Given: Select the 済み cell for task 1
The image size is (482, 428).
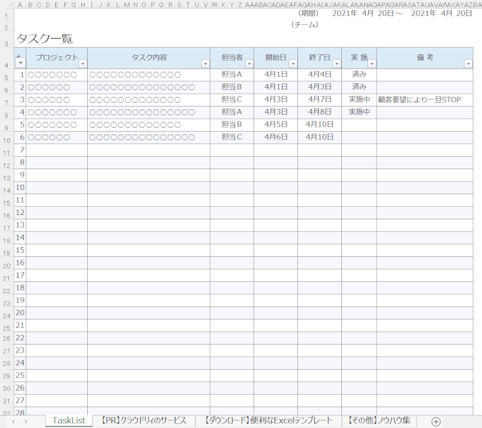Looking at the screenshot, I should pyautogui.click(x=359, y=74).
